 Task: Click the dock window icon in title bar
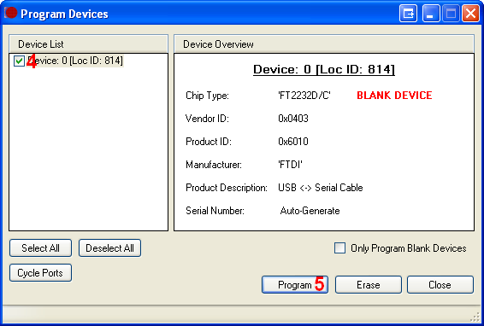409,14
